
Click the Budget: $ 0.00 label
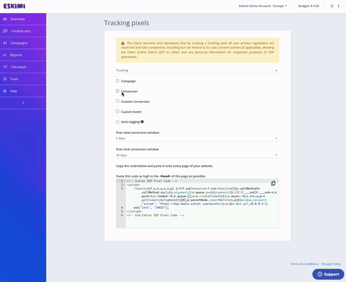click(x=309, y=6)
